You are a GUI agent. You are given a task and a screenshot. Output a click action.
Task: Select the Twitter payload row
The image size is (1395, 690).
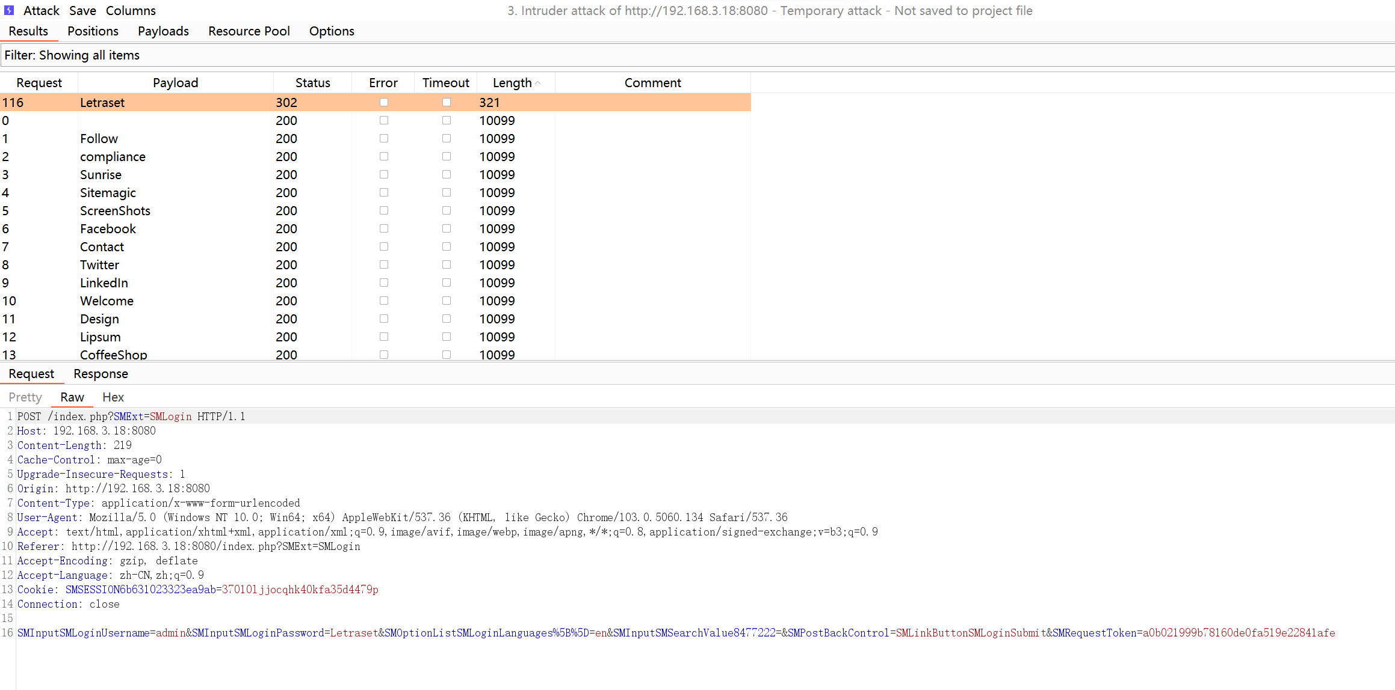[376, 264]
